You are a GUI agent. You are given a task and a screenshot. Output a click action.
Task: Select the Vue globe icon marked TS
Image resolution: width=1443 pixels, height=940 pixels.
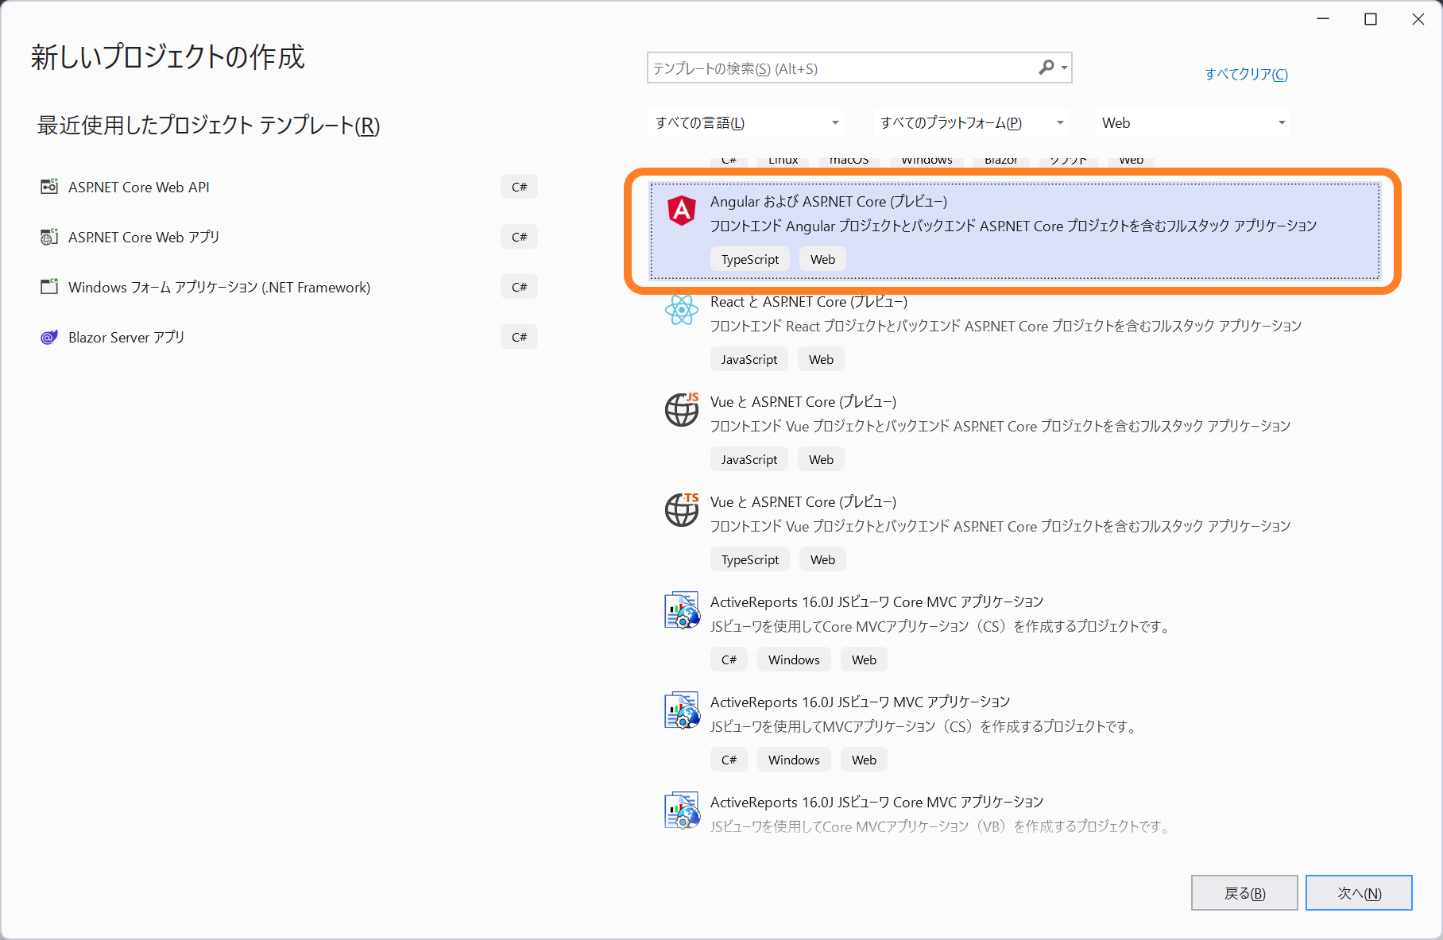click(682, 509)
